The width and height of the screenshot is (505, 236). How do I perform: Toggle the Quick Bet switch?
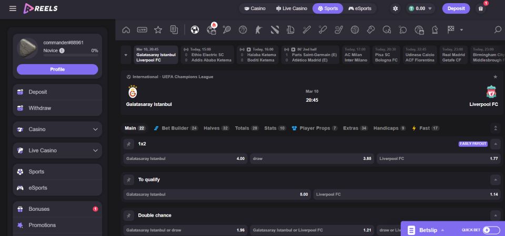(491, 230)
